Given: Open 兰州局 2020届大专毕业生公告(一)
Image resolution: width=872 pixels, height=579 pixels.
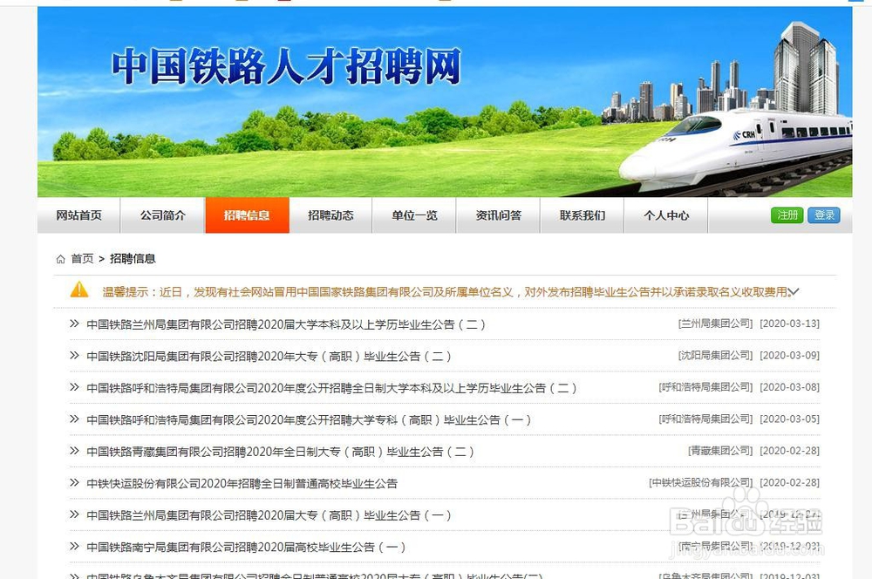Looking at the screenshot, I should (269, 515).
